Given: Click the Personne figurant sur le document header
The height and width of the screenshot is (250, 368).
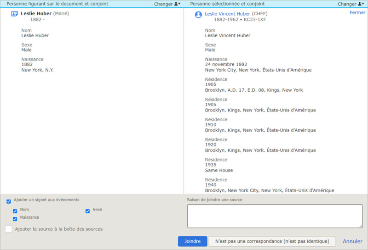Looking at the screenshot, I should pos(57,4).
